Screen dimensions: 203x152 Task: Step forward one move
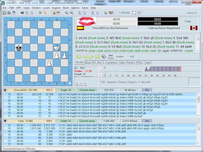91,56
